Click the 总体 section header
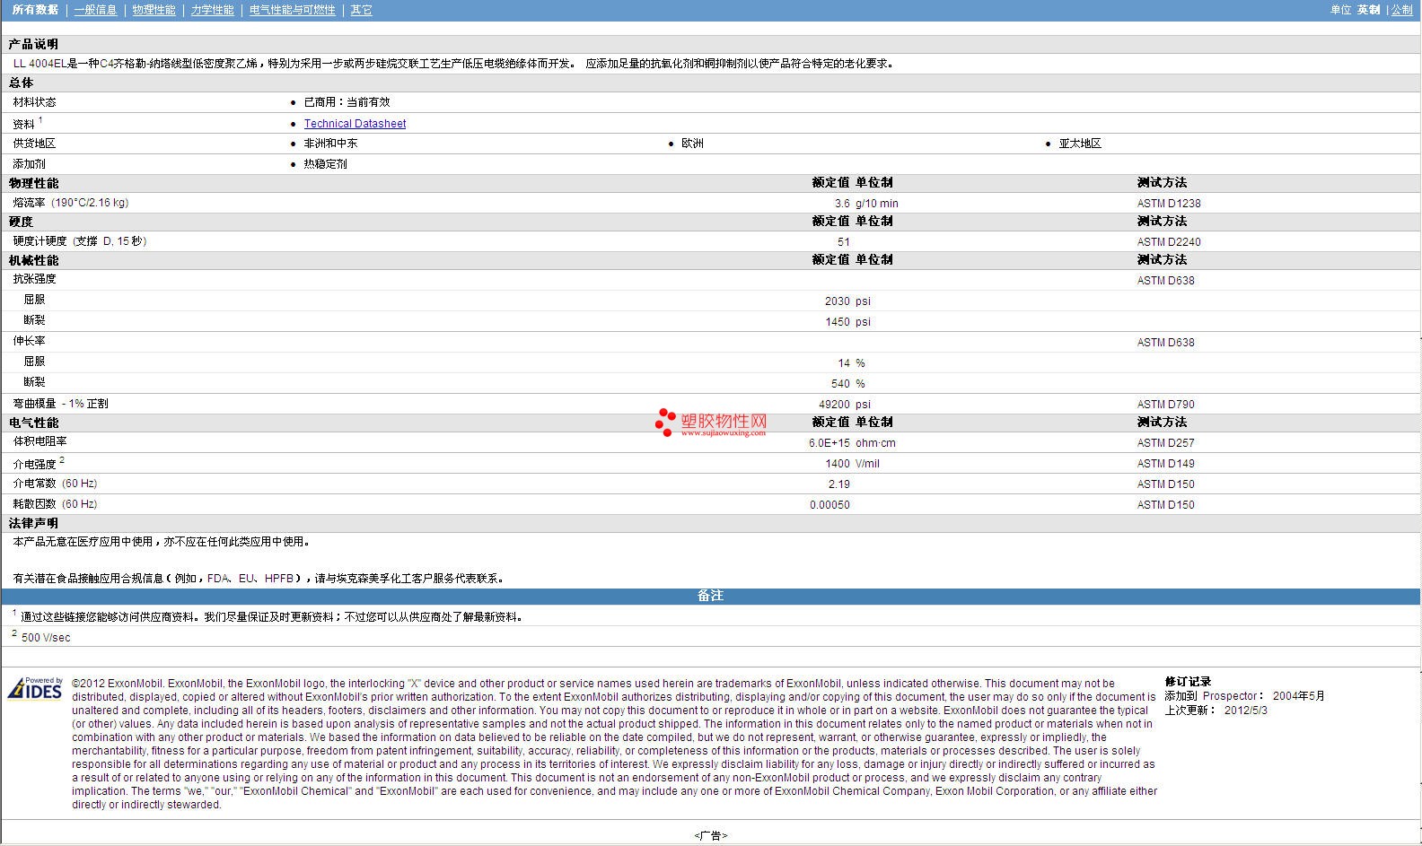 21,83
